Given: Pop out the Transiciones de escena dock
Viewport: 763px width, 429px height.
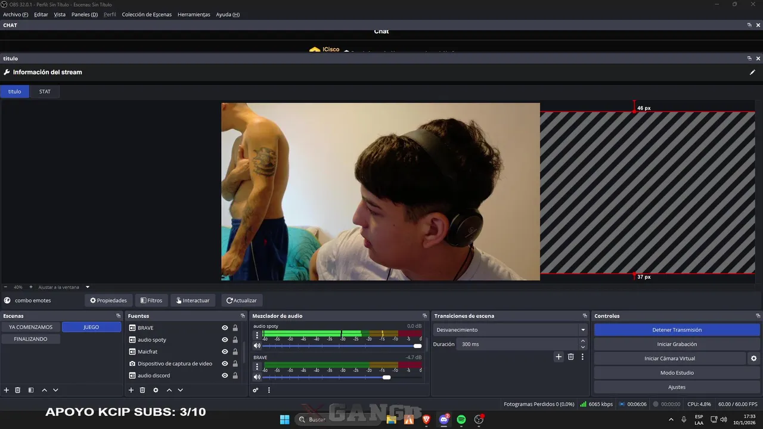Looking at the screenshot, I should point(585,316).
